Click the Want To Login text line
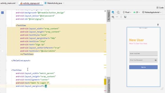 click(32, 83)
